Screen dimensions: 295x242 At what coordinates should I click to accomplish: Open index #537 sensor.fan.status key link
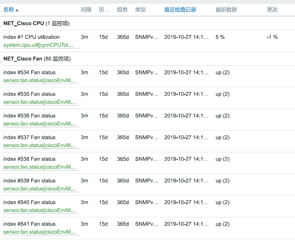point(40,146)
